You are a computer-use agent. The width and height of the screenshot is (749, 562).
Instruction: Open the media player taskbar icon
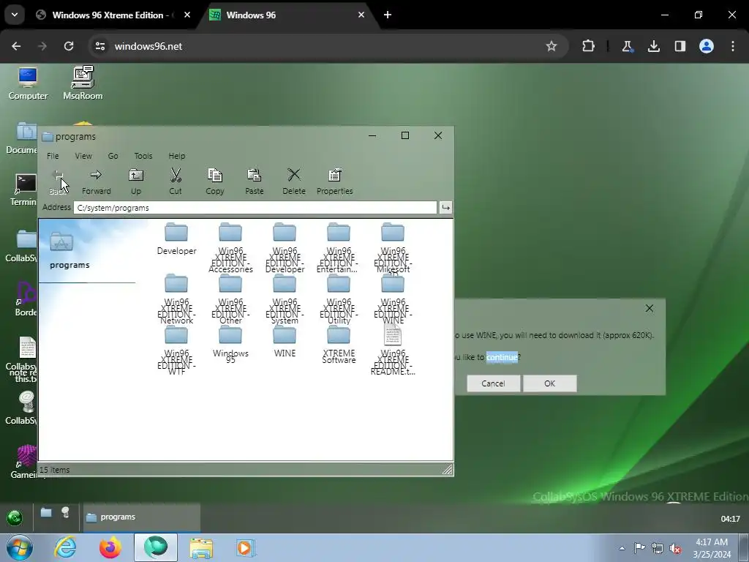coord(246,547)
